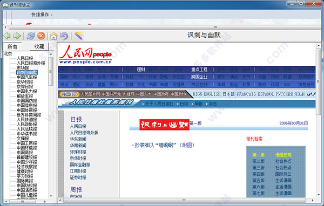Select 中华读书报 in the tree
The height and width of the screenshot is (206, 324).
point(27,134)
